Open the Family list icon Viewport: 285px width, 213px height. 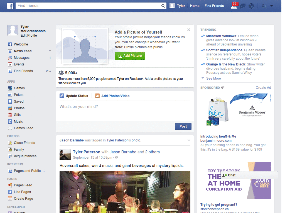coord(10,149)
